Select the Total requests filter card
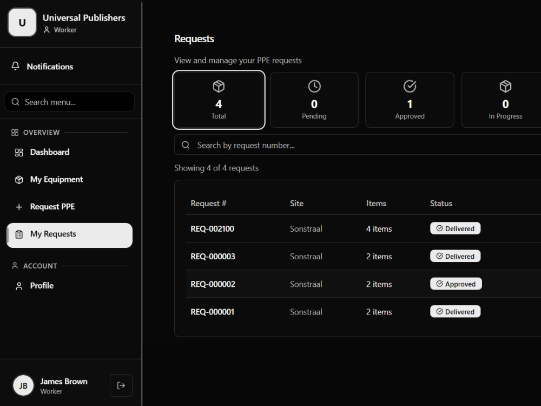This screenshot has height=406, width=541. (219, 100)
